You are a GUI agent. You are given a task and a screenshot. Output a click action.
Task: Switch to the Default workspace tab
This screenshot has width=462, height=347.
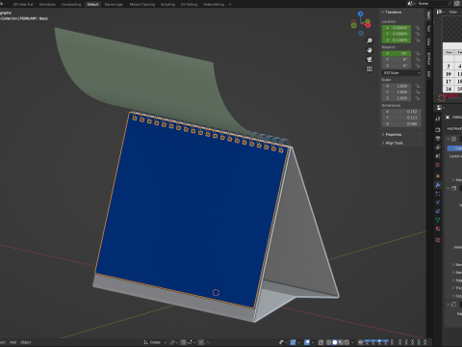tap(92, 4)
